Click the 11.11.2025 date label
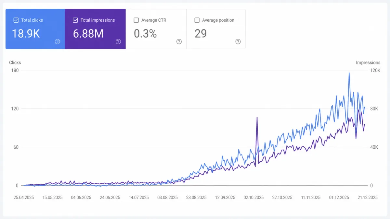The height and width of the screenshot is (219, 390). click(311, 197)
